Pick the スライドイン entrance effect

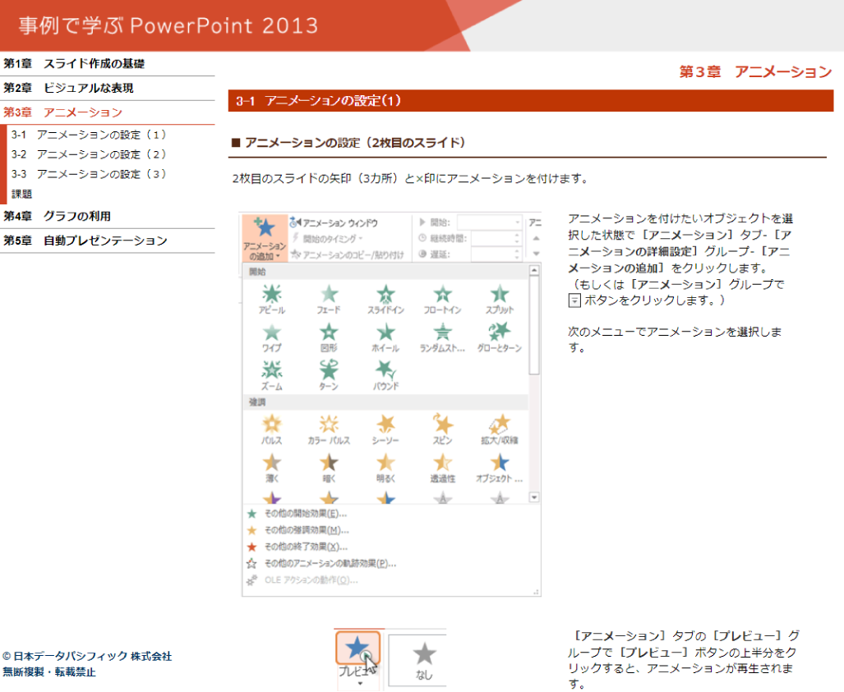[386, 300]
